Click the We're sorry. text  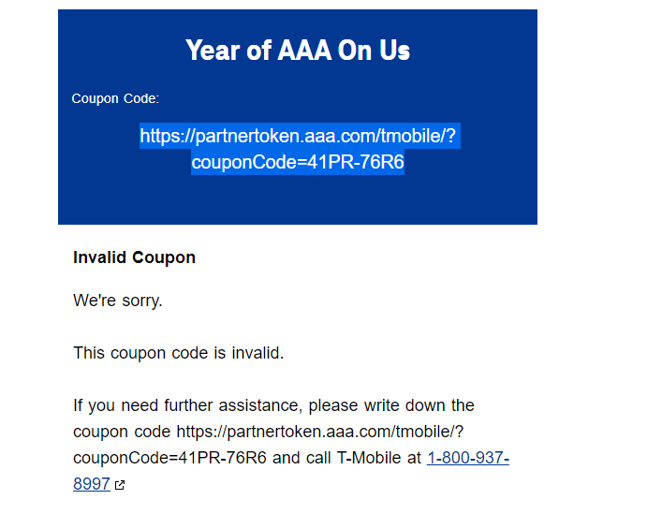click(118, 301)
